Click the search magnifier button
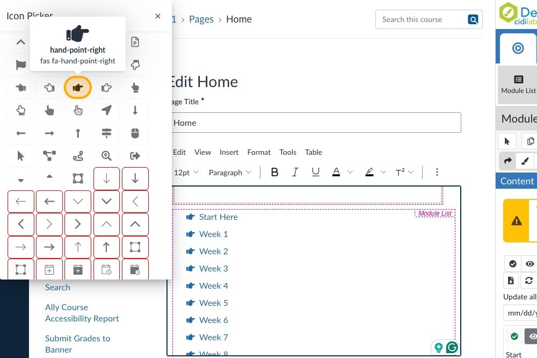This screenshot has width=537, height=358. pyautogui.click(x=473, y=19)
